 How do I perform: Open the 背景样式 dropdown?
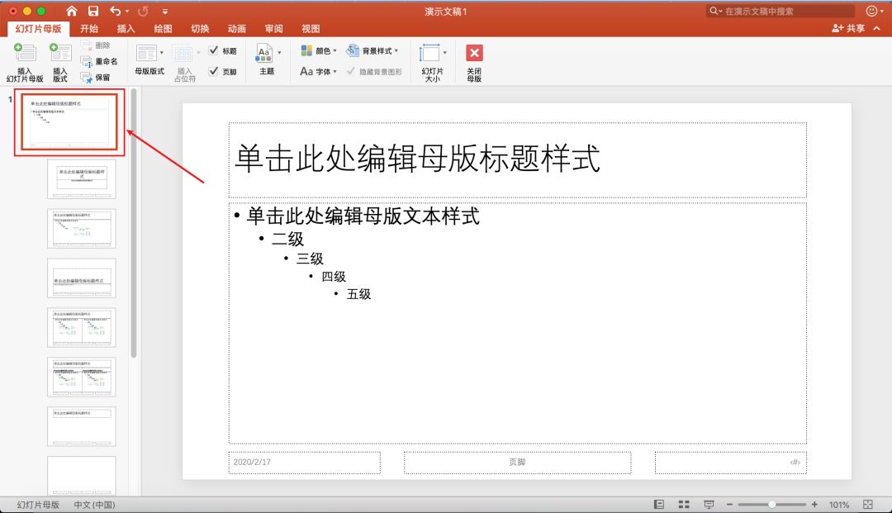click(372, 50)
